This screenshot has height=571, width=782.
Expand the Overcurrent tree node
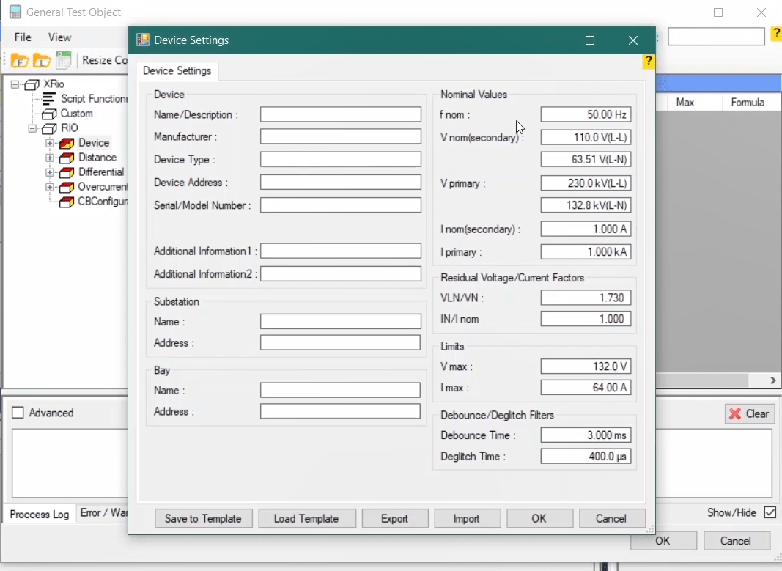[x=50, y=187]
